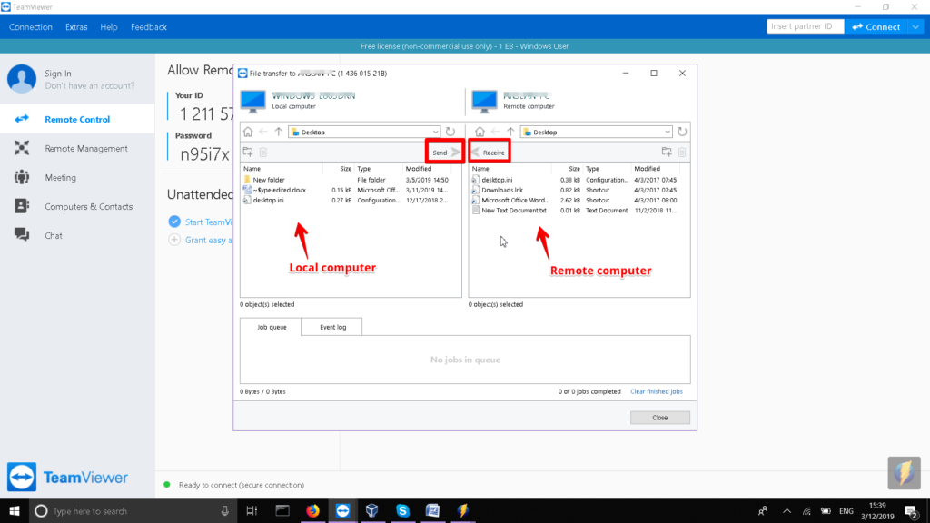Focus the Insert partner ID field
The image size is (930, 523).
[805, 26]
